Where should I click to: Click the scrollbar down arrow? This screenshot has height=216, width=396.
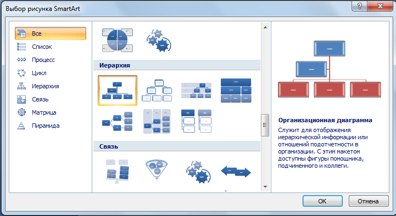pos(265,187)
